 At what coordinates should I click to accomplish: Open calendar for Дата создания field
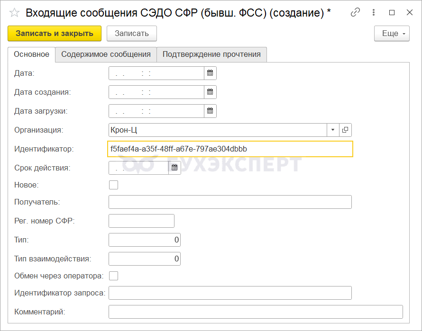(210, 92)
